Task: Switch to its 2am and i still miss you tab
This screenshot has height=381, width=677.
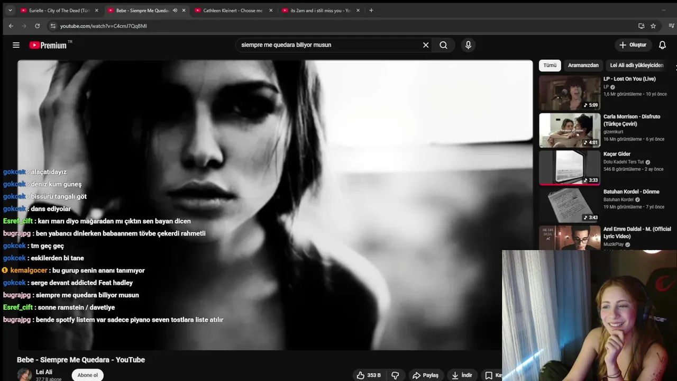Action: click(320, 10)
